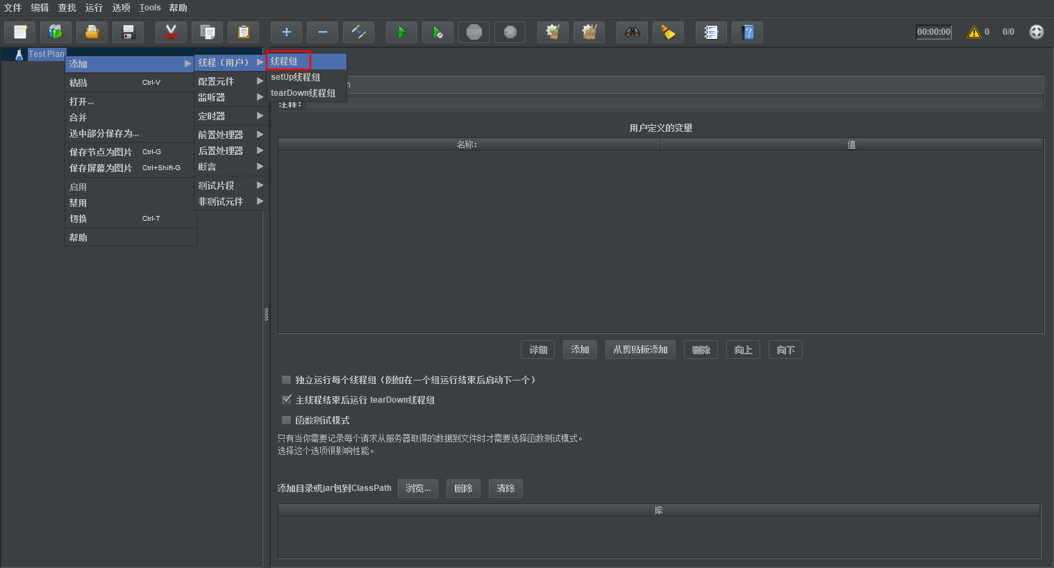Viewport: 1054px width, 568px height.
Task: Click the 浏览... button
Action: [418, 488]
